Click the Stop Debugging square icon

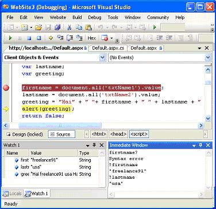pyautogui.click(x=29, y=38)
